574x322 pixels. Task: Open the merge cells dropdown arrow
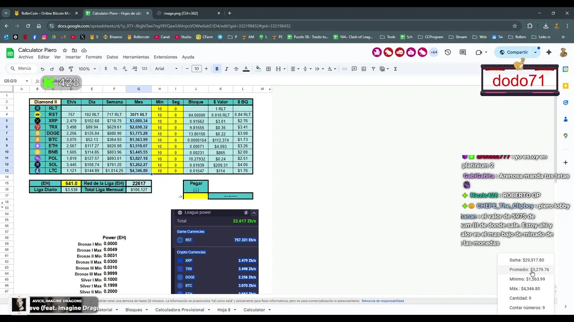pyautogui.click(x=284, y=69)
